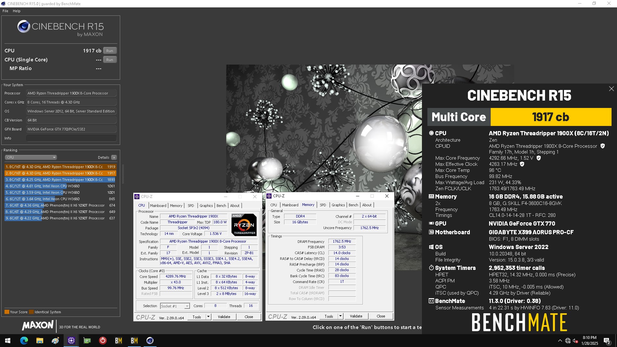Click the red power icon on taskbar
617x347 pixels.
(103, 341)
